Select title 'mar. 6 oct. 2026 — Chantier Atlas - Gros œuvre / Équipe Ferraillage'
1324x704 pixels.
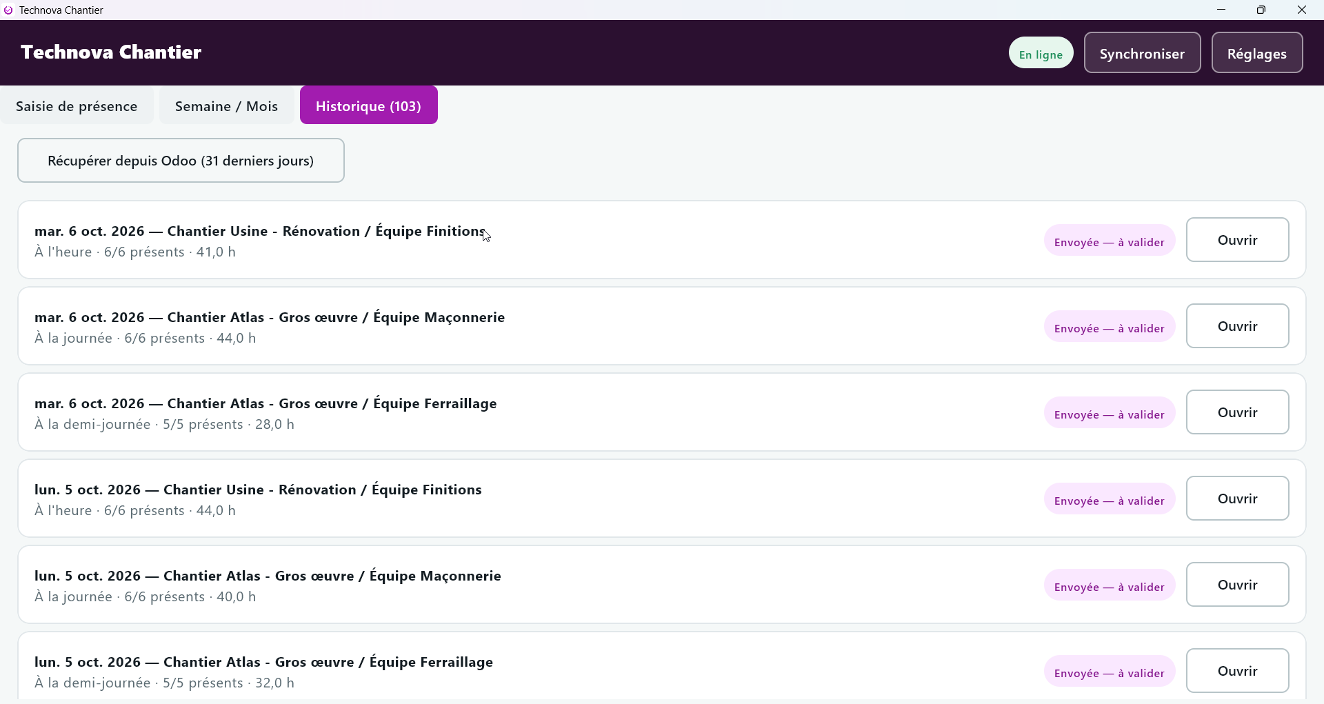click(x=265, y=403)
